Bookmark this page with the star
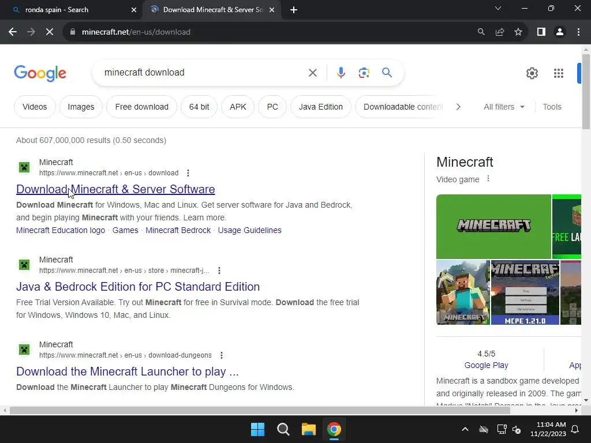This screenshot has width=591, height=443. [x=518, y=32]
